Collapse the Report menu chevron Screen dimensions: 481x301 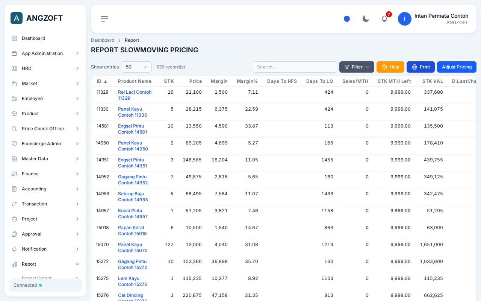(x=77, y=264)
